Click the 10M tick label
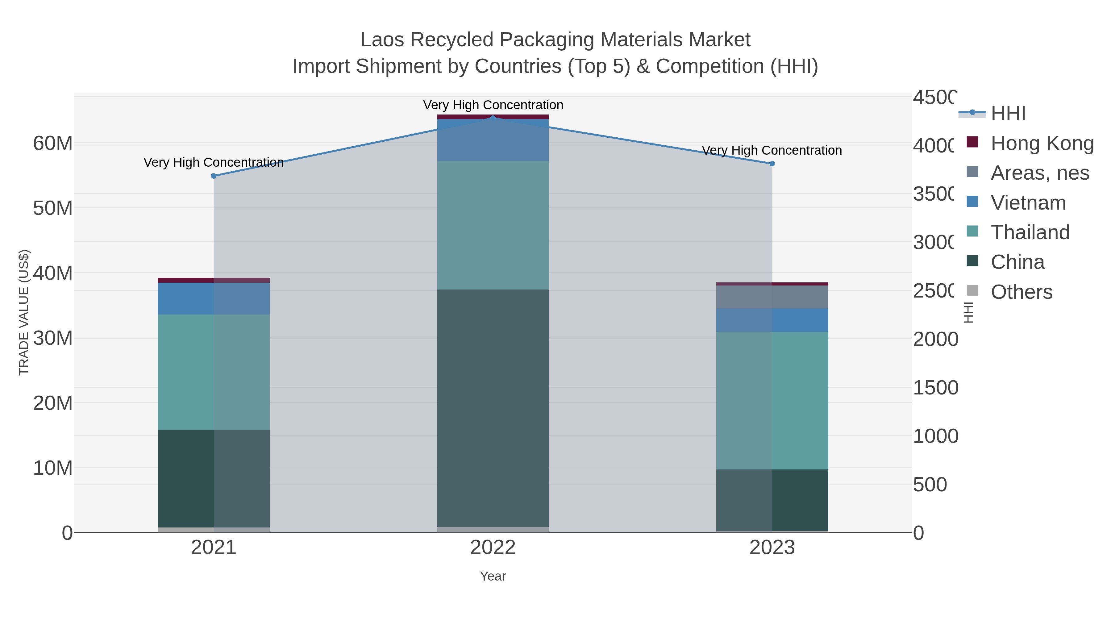Image resolution: width=1111 pixels, height=625 pixels. 52,468
